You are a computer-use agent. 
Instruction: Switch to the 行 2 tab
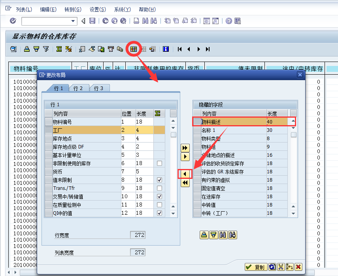pos(79,88)
